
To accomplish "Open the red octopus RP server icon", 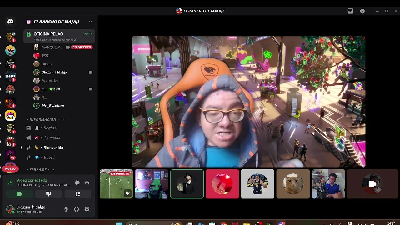I will (10, 90).
